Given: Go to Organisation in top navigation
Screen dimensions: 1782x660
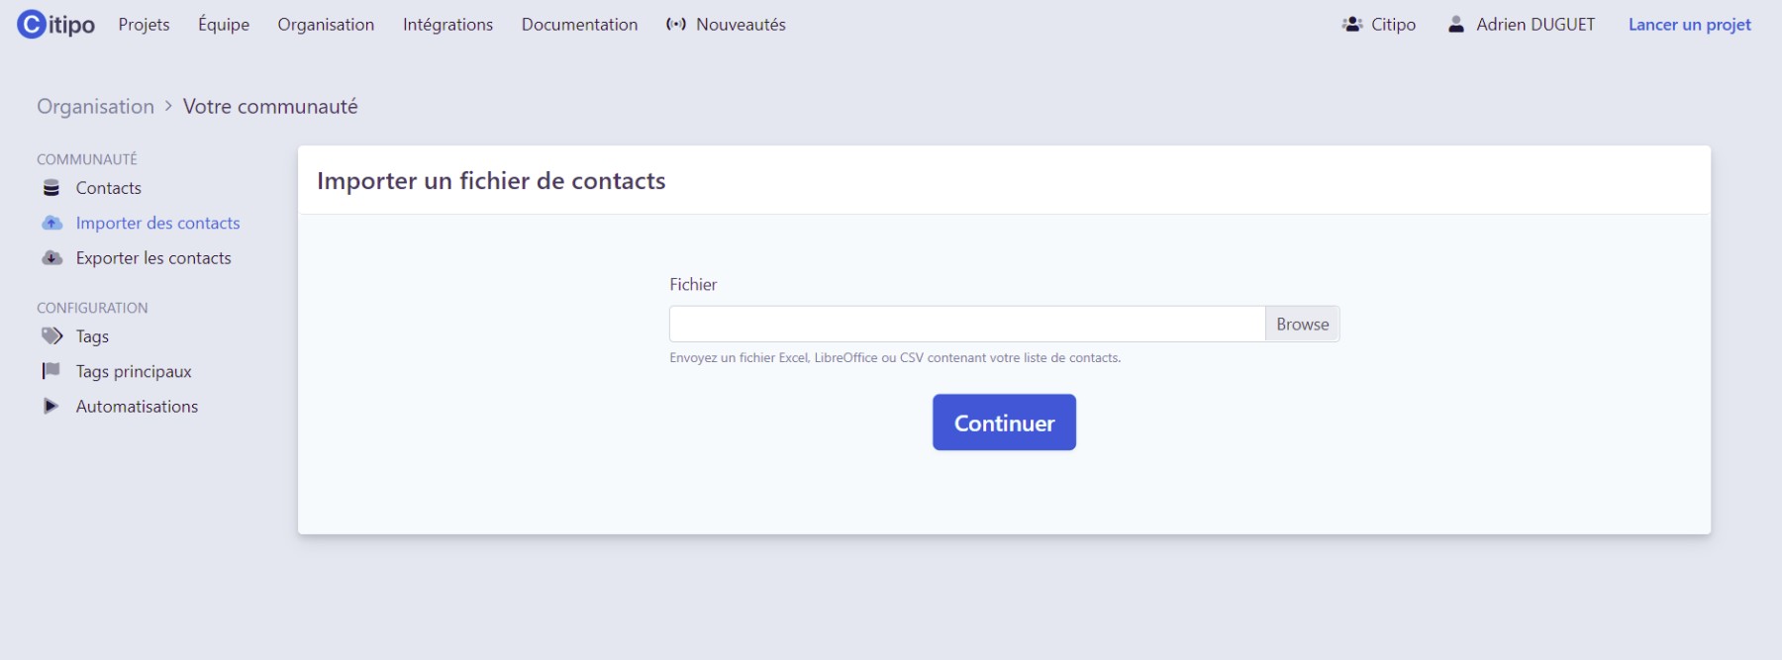Looking at the screenshot, I should [326, 25].
